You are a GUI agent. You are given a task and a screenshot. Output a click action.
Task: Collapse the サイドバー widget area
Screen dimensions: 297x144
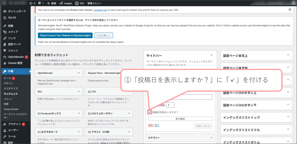(211, 55)
